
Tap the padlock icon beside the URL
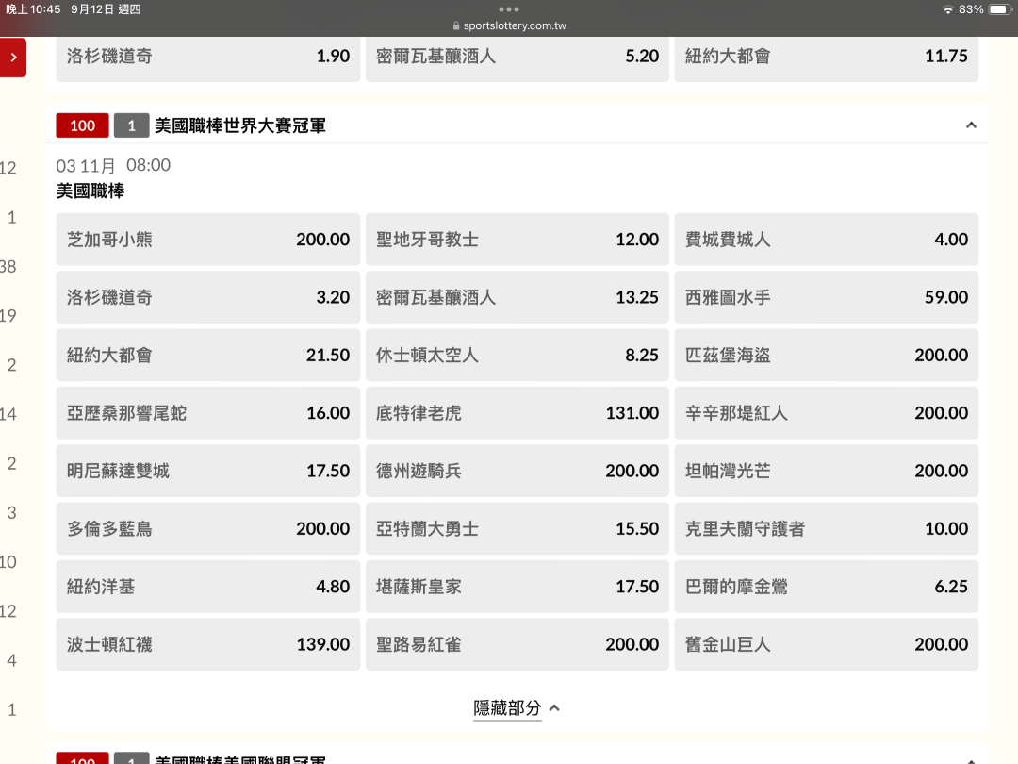456,26
